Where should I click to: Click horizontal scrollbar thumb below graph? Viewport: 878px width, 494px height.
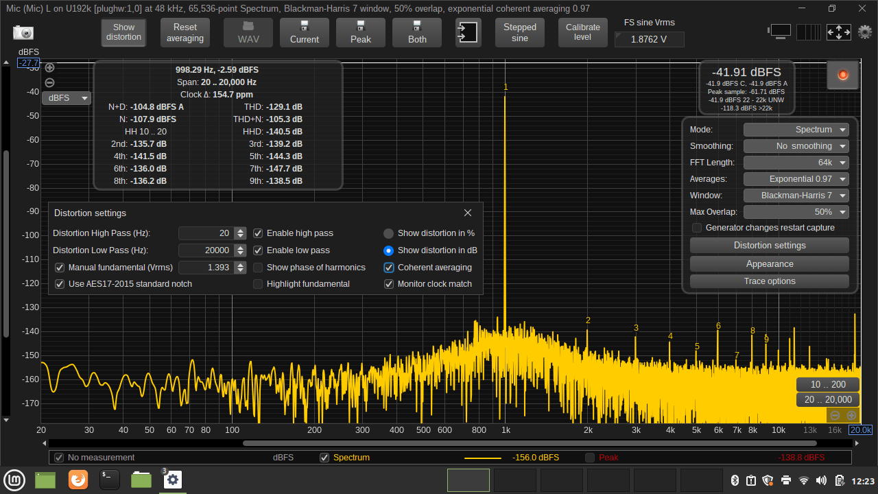530,443
